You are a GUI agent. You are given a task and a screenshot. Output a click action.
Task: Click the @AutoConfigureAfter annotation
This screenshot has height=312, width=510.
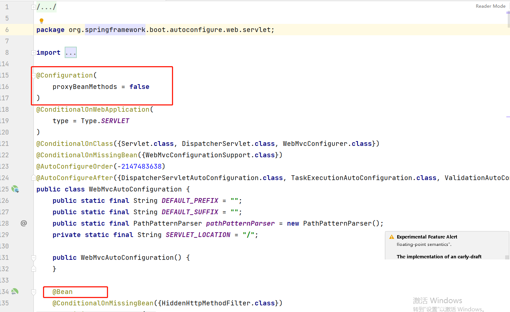75,178
